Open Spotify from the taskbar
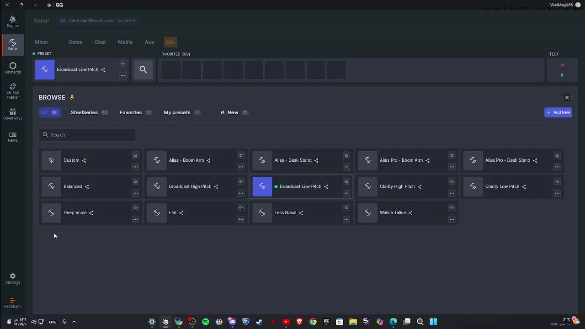Screen dimensions: 585x329 [206, 322]
